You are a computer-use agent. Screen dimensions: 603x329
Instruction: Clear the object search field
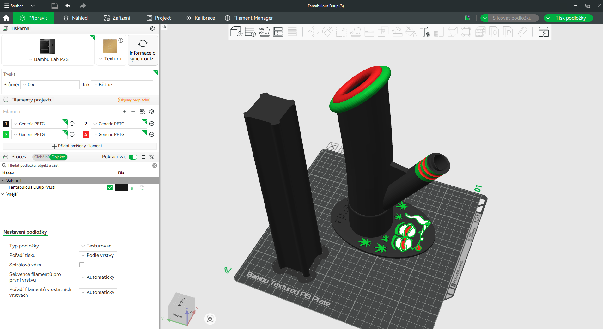point(155,165)
